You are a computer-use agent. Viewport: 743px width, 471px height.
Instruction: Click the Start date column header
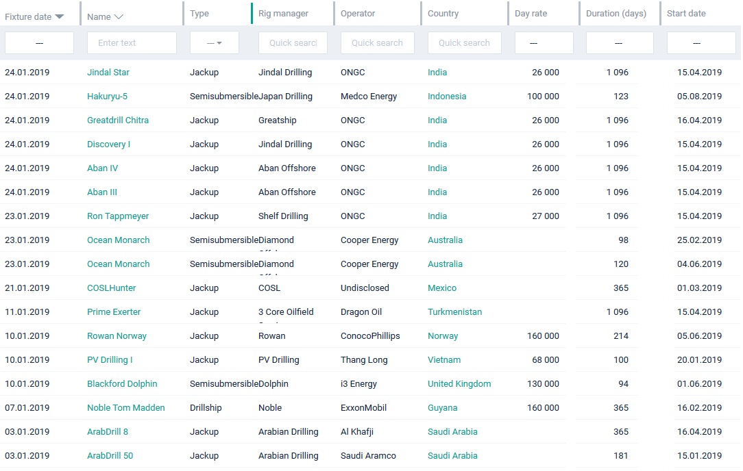(x=686, y=14)
